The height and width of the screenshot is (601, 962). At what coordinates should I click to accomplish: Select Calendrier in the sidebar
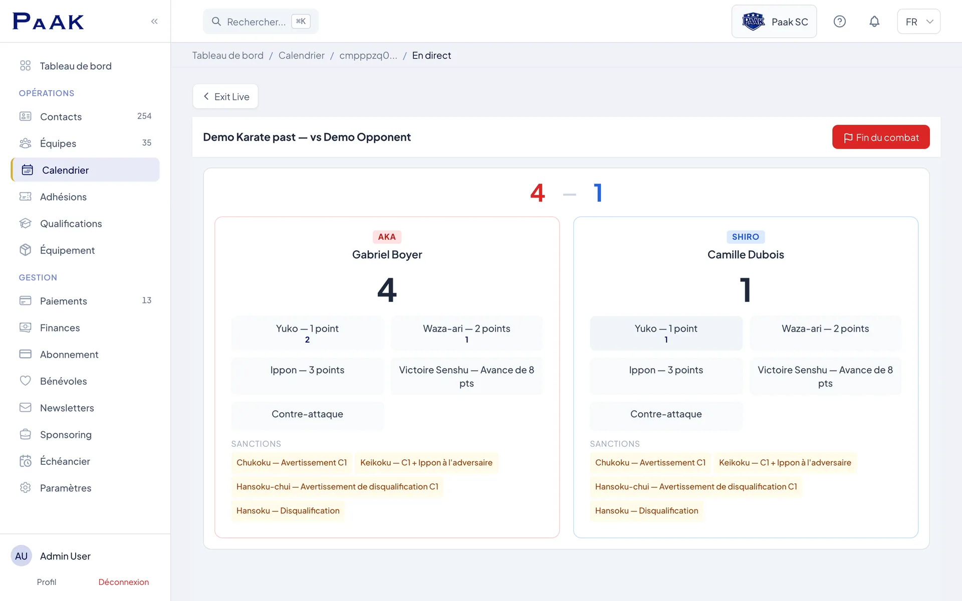tap(85, 170)
